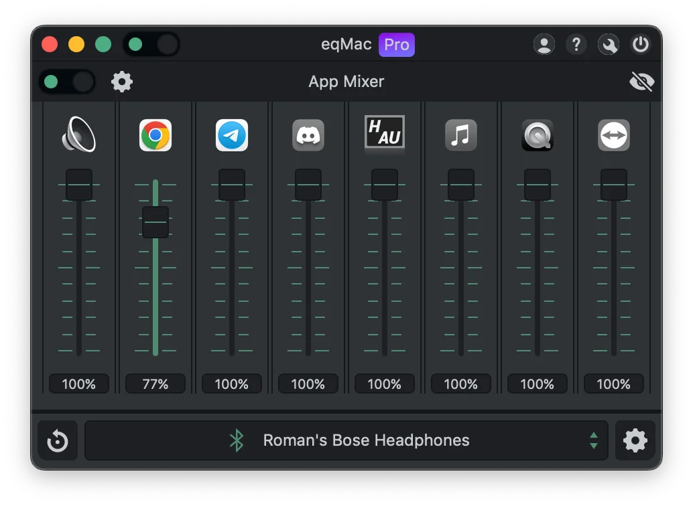
Task: Click the 100% volume field under Telegram
Action: click(232, 384)
